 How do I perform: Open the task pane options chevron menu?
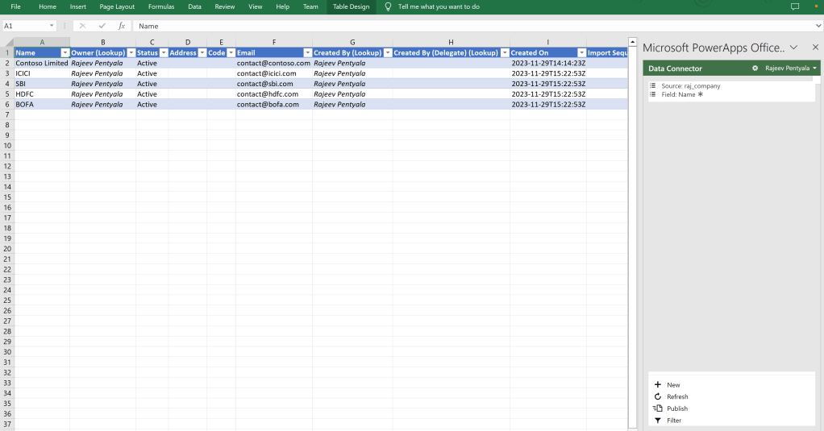[793, 48]
